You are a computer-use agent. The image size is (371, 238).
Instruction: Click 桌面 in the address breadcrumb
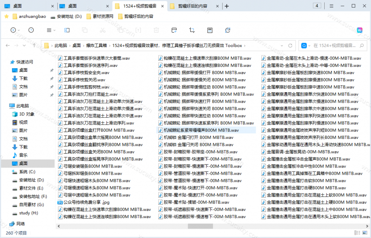coord(76,45)
